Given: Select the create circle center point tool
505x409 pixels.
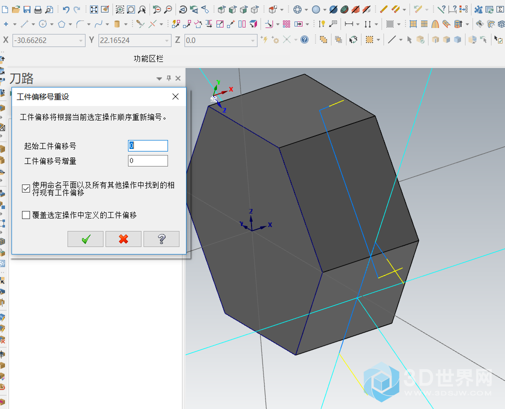Looking at the screenshot, I should pyautogui.click(x=43, y=24).
